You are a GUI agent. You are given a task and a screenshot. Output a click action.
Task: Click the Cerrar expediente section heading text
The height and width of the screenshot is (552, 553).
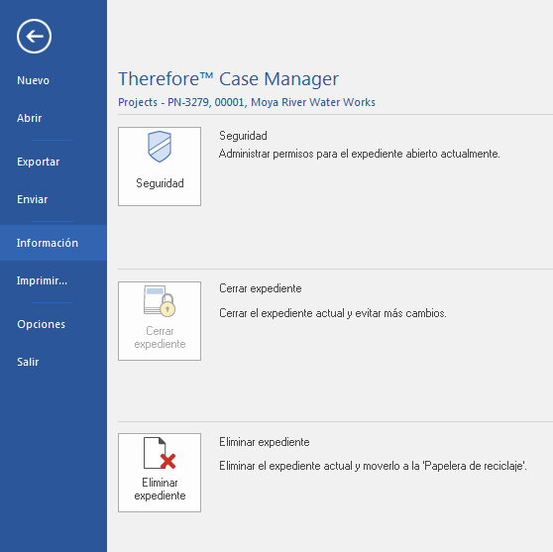click(261, 288)
